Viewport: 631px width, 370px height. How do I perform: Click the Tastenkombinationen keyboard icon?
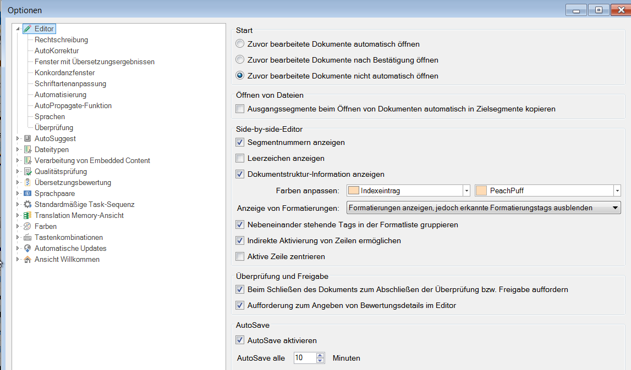pos(28,238)
